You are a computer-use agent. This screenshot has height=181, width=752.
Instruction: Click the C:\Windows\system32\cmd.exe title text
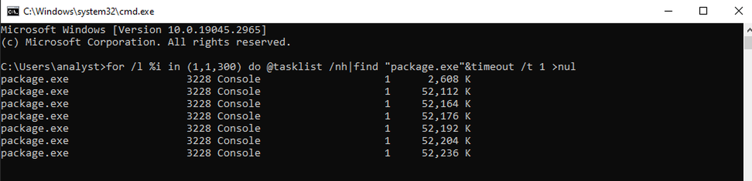coord(89,12)
